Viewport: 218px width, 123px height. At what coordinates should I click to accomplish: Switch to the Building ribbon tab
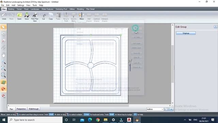click(11, 9)
